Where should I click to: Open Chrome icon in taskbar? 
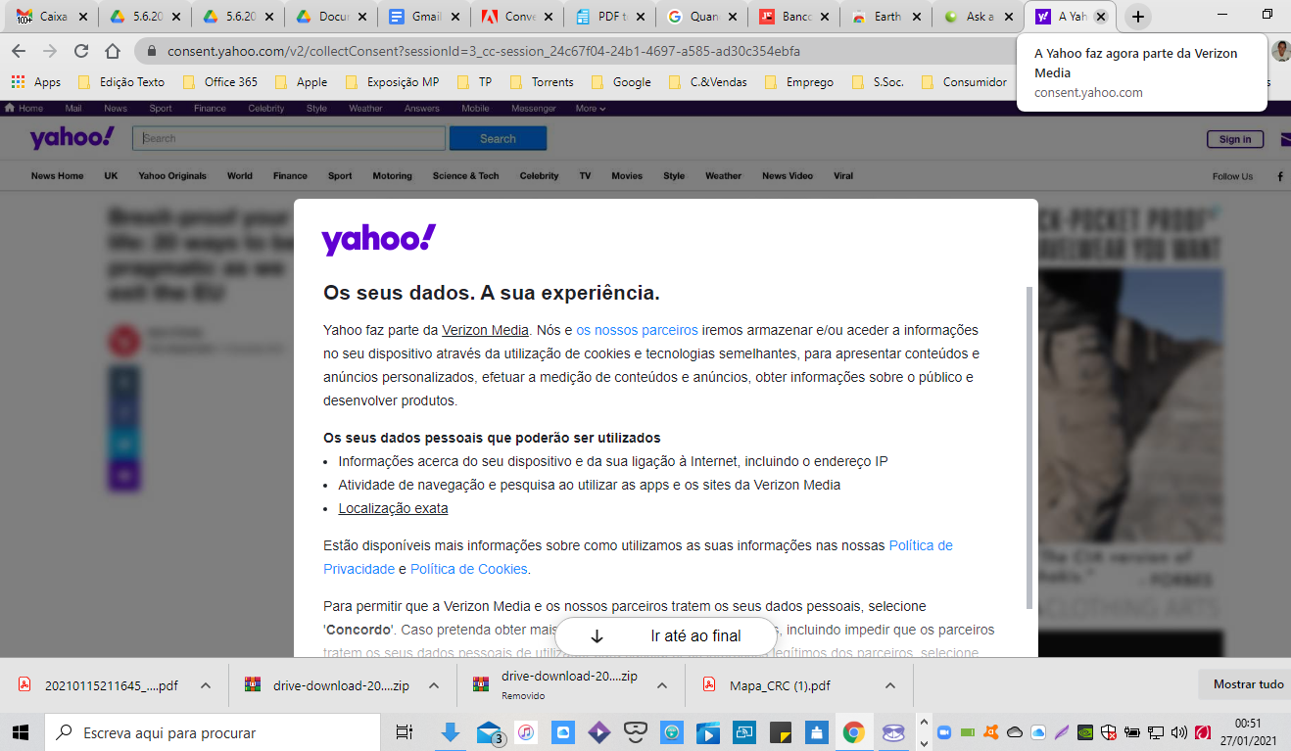pyautogui.click(x=854, y=731)
